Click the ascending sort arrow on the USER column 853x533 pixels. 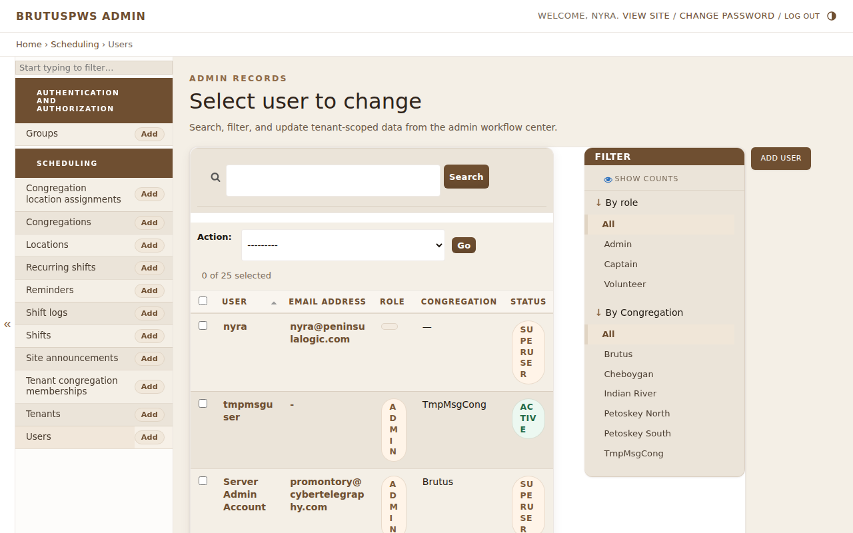(x=273, y=302)
